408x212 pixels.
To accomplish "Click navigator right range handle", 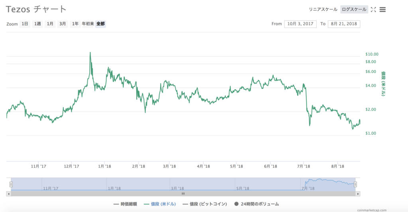I will coord(355,184).
